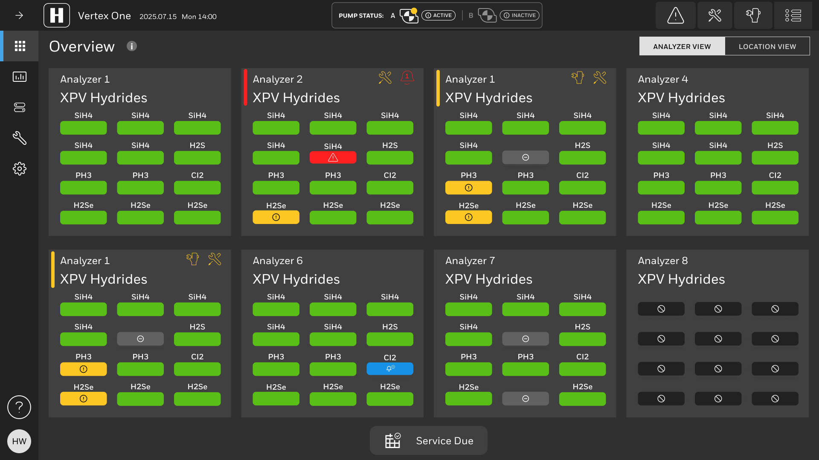Image resolution: width=819 pixels, height=460 pixels.
Task: Click the Overview info icon
Action: click(131, 46)
